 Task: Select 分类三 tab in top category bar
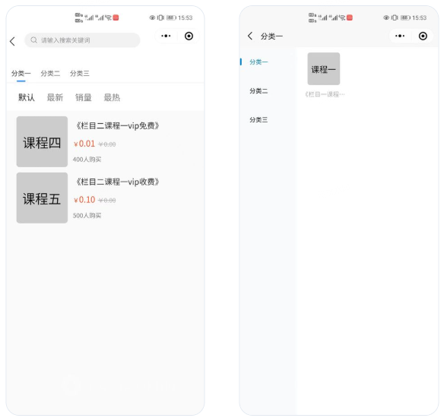pyautogui.click(x=80, y=74)
